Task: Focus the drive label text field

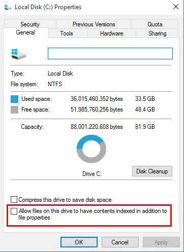Action: pyautogui.click(x=110, y=54)
